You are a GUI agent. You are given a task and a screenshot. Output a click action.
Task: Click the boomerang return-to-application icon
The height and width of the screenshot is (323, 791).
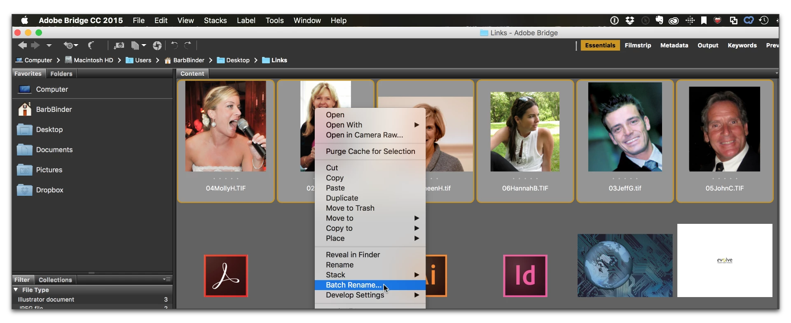point(91,45)
